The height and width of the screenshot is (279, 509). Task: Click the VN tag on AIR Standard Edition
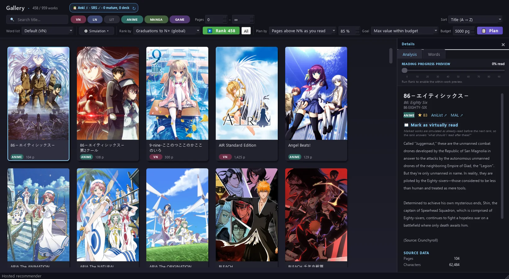(x=225, y=157)
